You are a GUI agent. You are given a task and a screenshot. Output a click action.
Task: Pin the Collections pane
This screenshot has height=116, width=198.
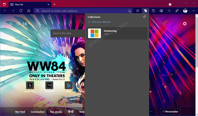point(145,17)
